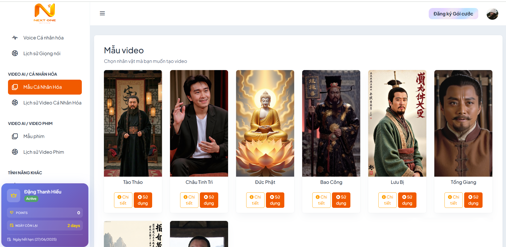Open Chi tiết for Đức Phật
Image resolution: width=506 pixels, height=247 pixels.
coord(255,200)
